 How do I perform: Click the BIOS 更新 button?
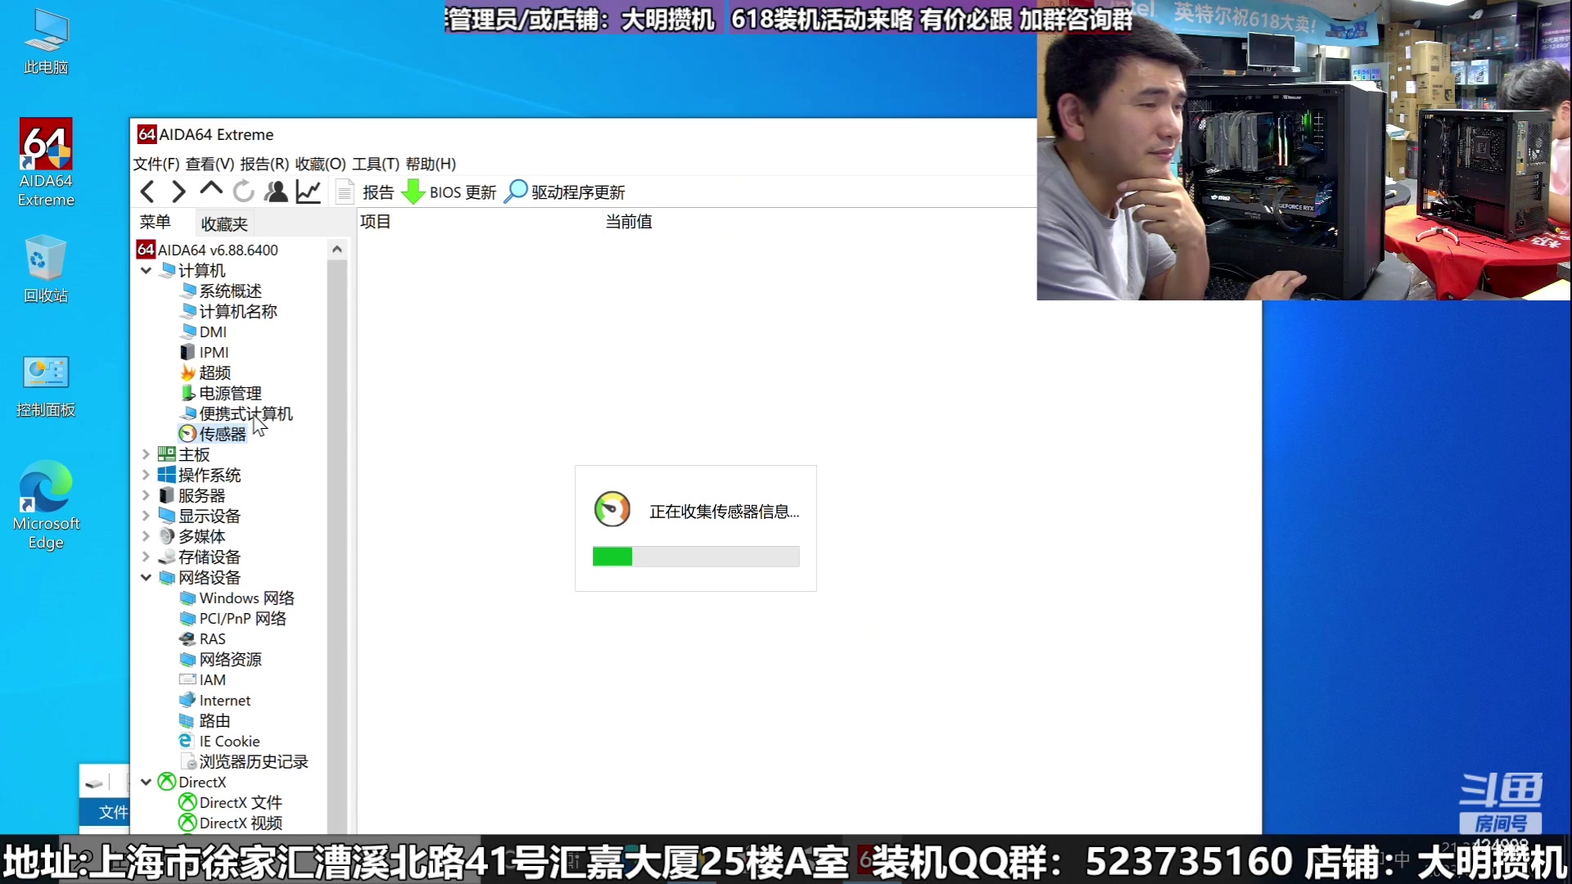(x=449, y=192)
